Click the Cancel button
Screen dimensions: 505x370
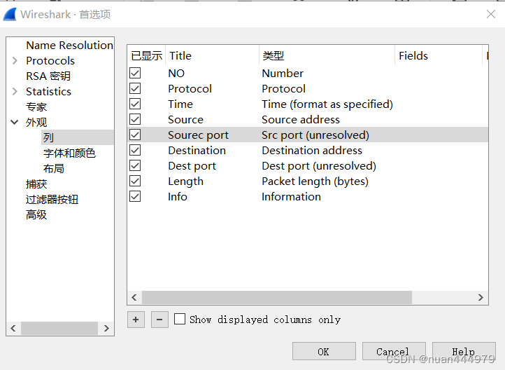click(394, 351)
